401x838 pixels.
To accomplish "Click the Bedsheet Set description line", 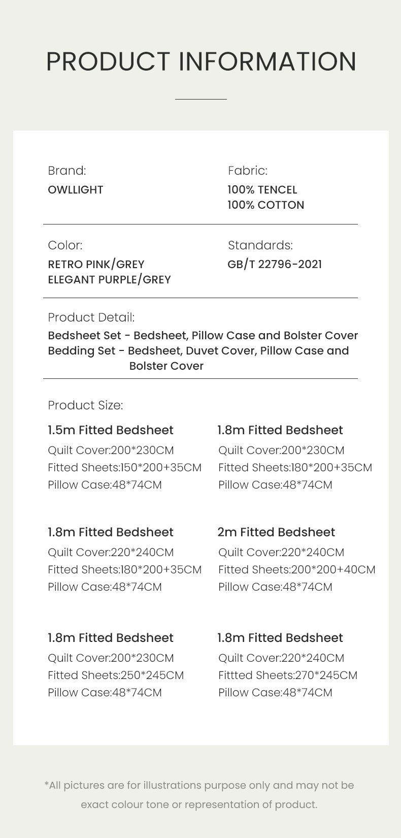I will coord(203,336).
